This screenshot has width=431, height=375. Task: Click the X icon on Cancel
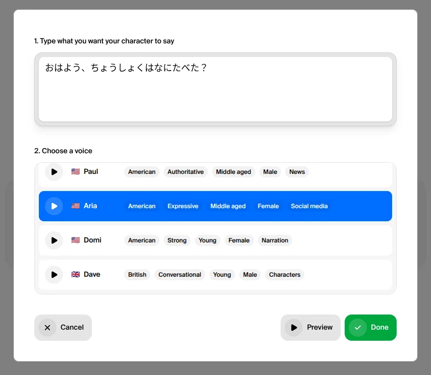tap(47, 328)
